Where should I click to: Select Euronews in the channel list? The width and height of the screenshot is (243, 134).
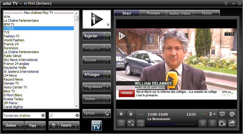(11, 48)
